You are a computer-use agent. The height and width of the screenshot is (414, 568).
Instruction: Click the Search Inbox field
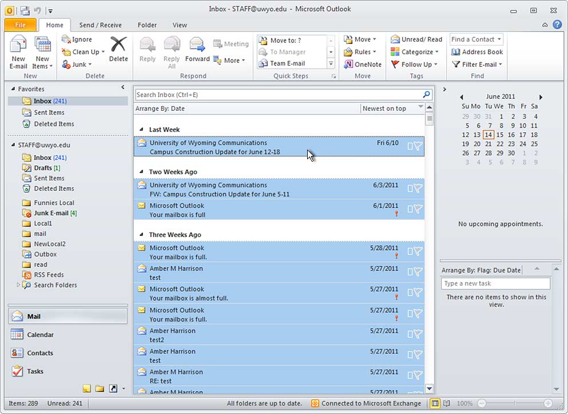tap(278, 95)
